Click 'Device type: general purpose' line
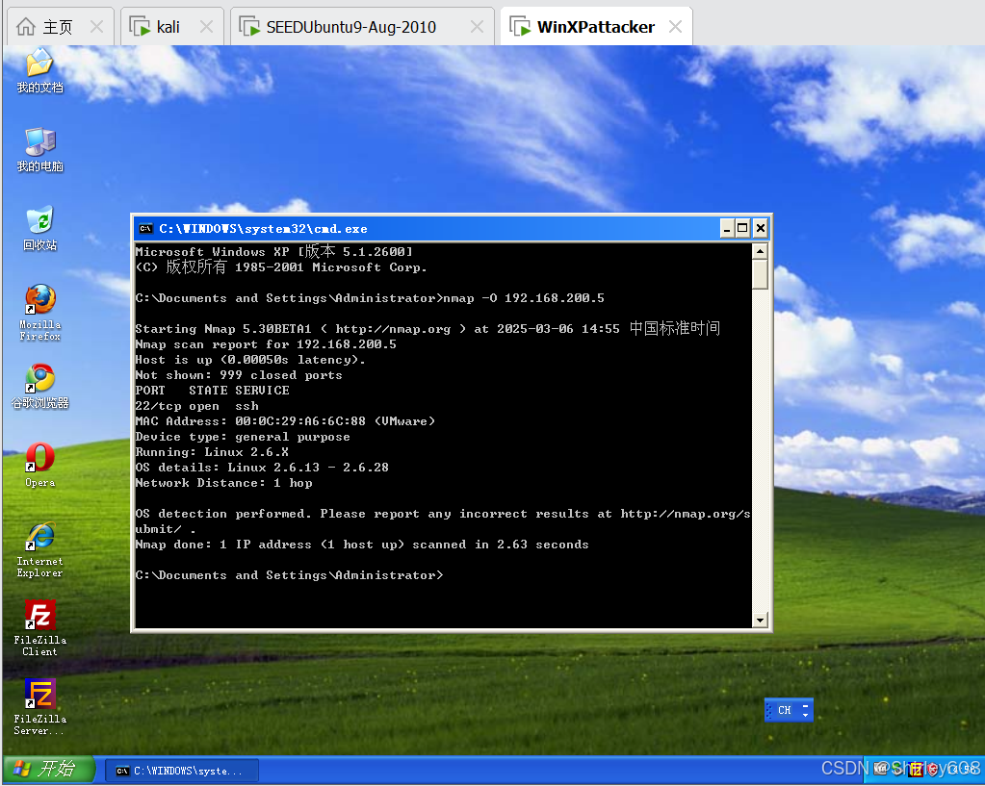 coord(243,437)
